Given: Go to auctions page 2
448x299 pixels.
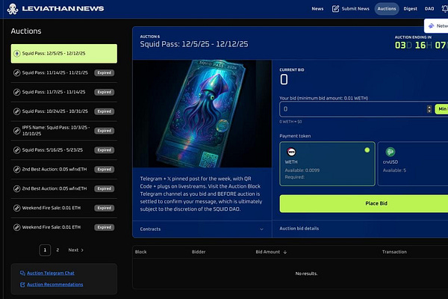Looking at the screenshot, I should [57, 250].
